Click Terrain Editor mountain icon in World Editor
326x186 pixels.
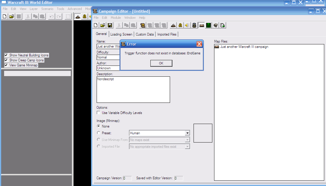click(78, 16)
